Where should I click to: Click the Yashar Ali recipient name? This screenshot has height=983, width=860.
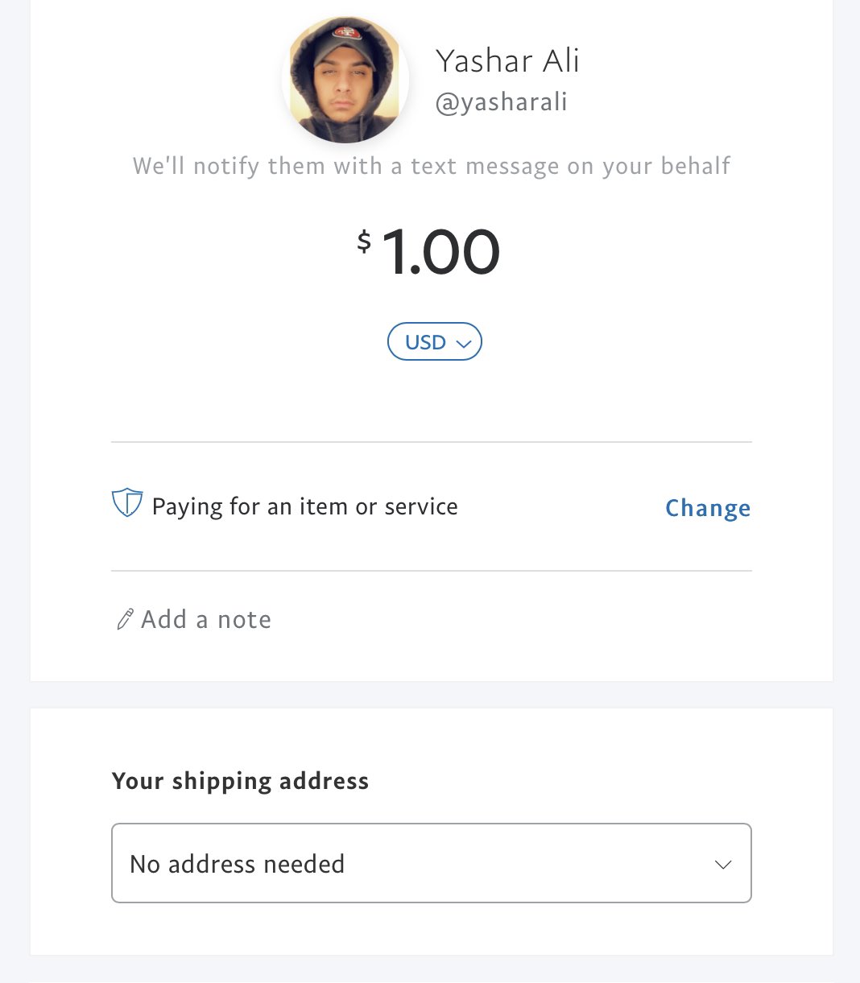(x=507, y=61)
